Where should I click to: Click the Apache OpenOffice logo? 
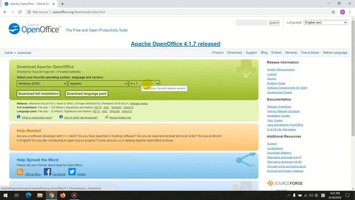(x=34, y=29)
